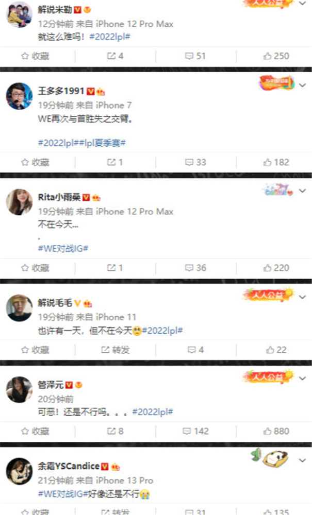Open 王多多1991's profile picture

[x=20, y=96]
